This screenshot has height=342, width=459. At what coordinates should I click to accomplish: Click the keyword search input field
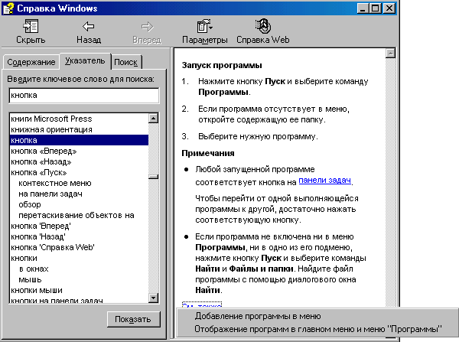(x=83, y=96)
